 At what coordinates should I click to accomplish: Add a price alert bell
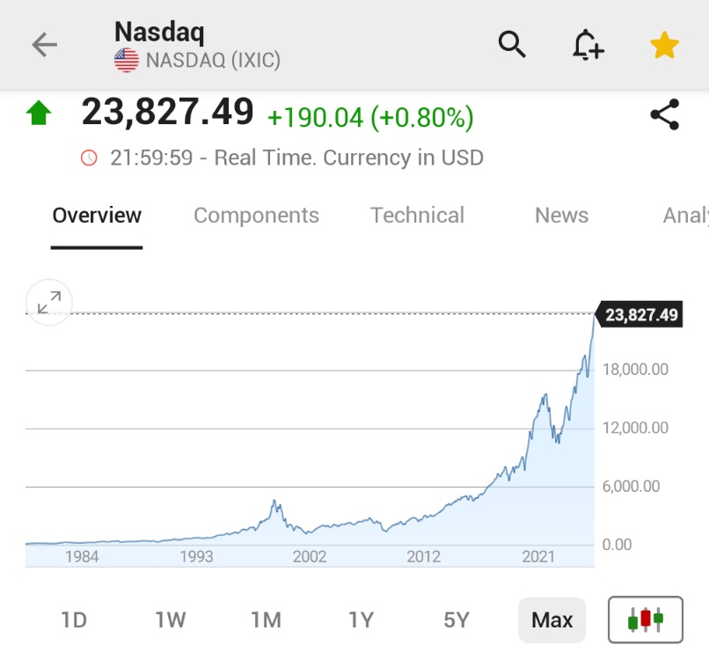588,44
